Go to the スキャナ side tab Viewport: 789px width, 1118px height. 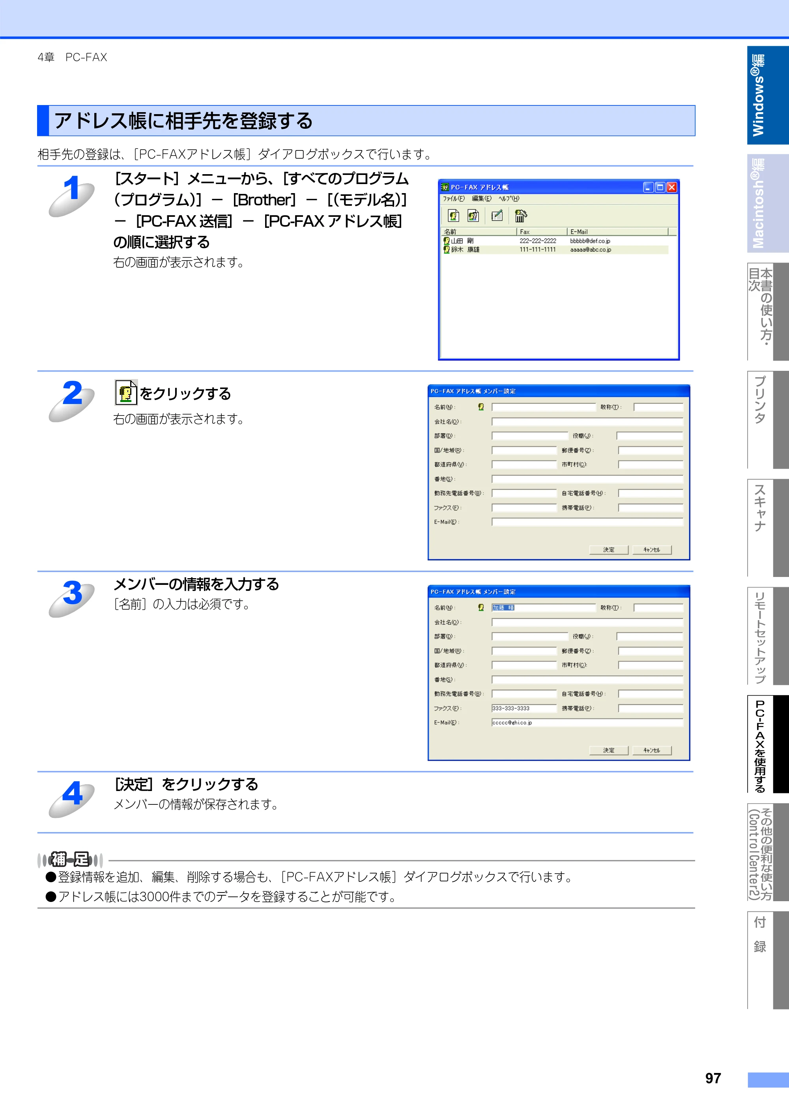[x=768, y=528]
